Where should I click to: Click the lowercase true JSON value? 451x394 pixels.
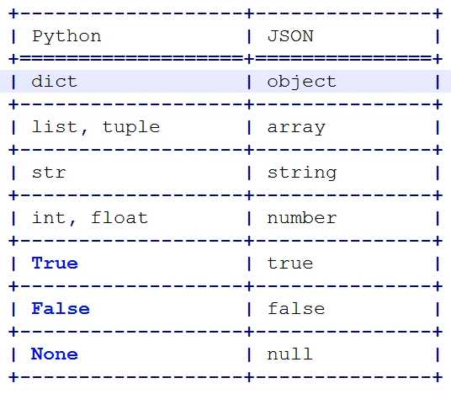pyautogui.click(x=290, y=264)
